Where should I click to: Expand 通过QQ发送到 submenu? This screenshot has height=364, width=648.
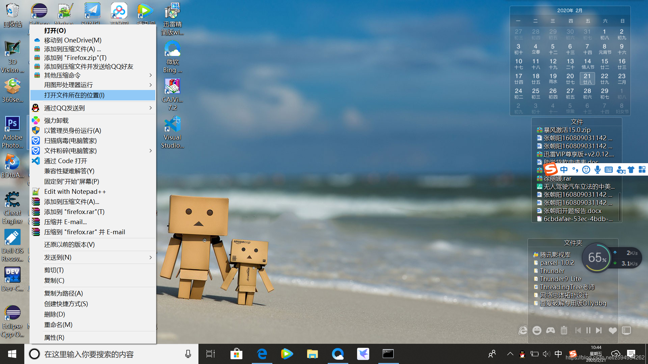pyautogui.click(x=93, y=108)
